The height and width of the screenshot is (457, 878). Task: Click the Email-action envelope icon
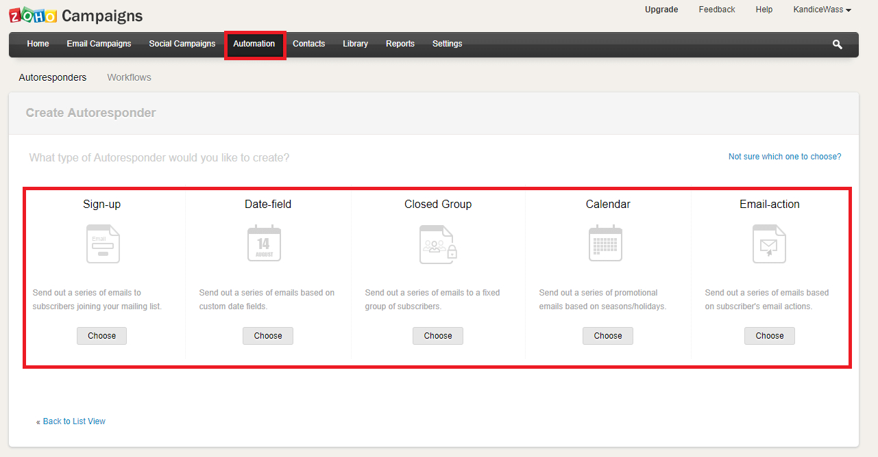tap(769, 244)
